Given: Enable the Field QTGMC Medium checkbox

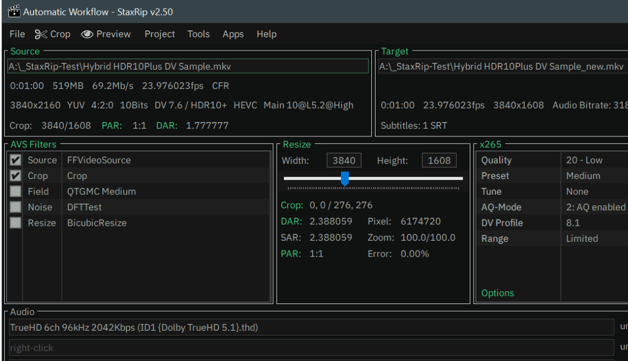Looking at the screenshot, I should pyautogui.click(x=16, y=192).
